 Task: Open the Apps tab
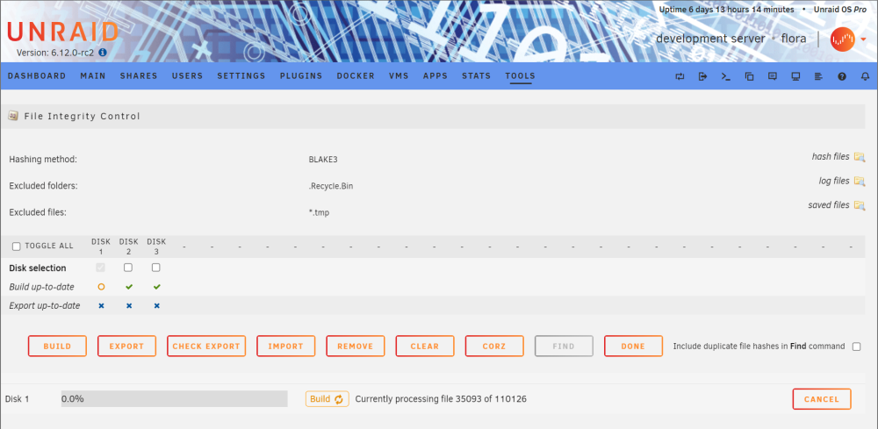point(435,76)
